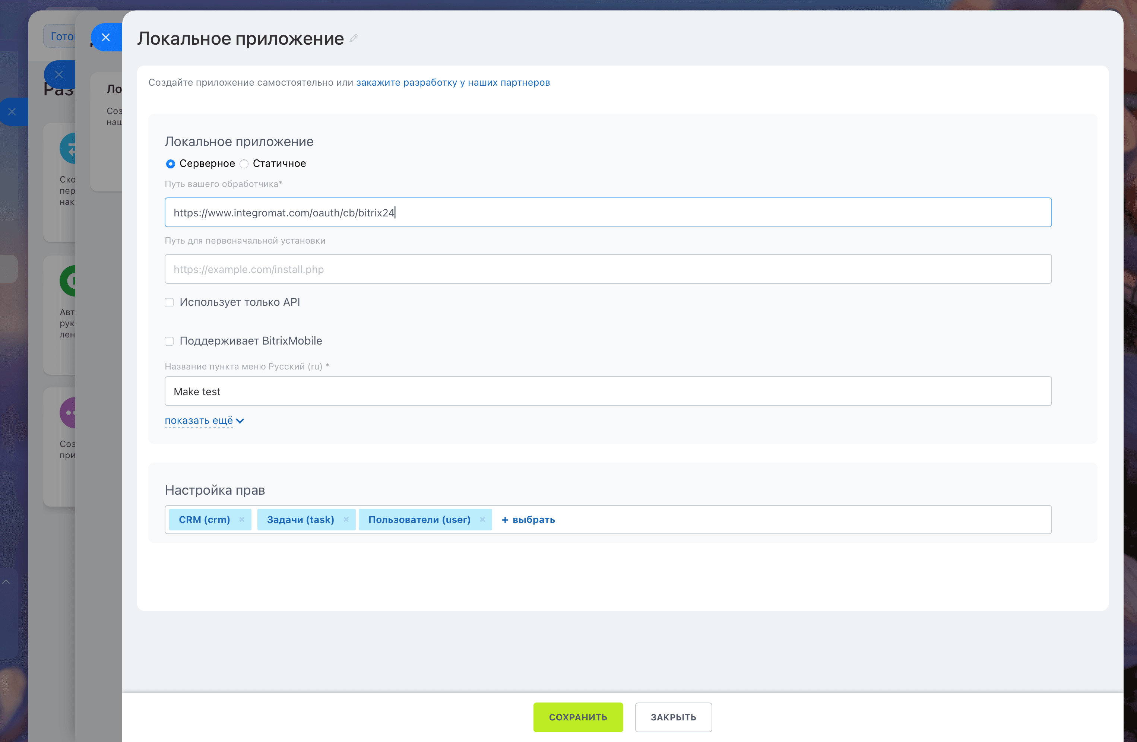Enable the 'Поддерживает BitrixMobile' checkbox
The height and width of the screenshot is (742, 1137).
click(x=170, y=341)
